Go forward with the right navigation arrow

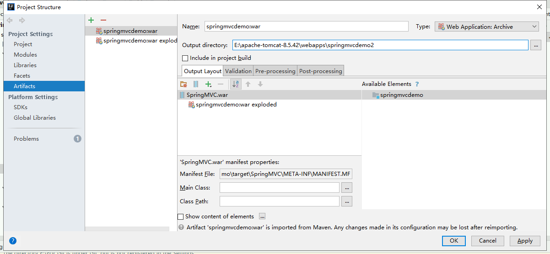click(x=22, y=21)
